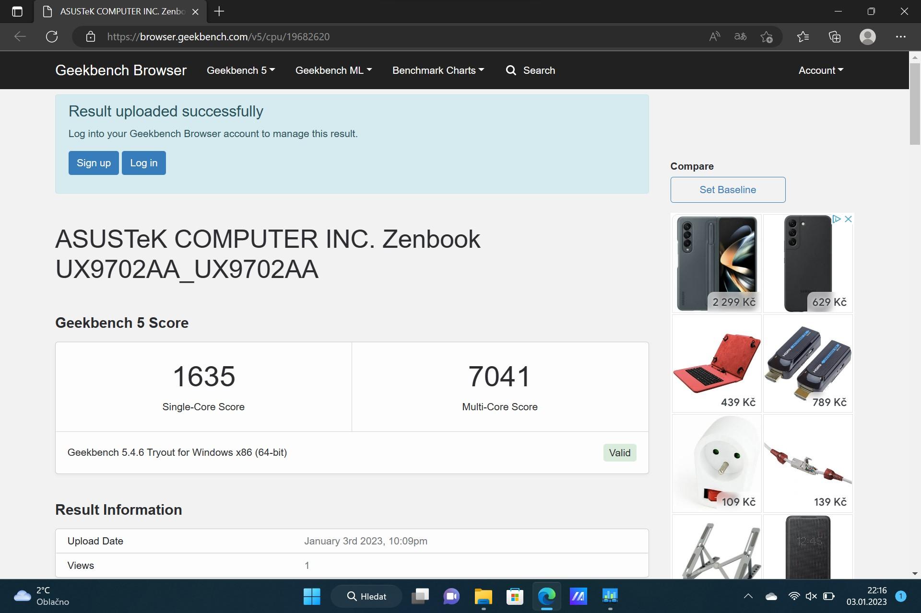Click the Search magnifier in navbar

point(511,70)
